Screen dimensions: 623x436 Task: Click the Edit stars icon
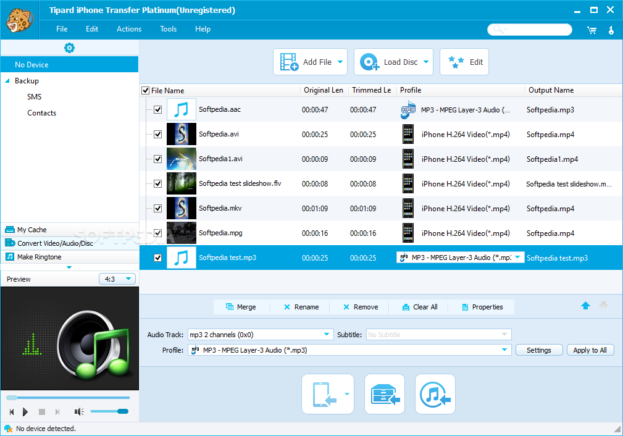(456, 62)
